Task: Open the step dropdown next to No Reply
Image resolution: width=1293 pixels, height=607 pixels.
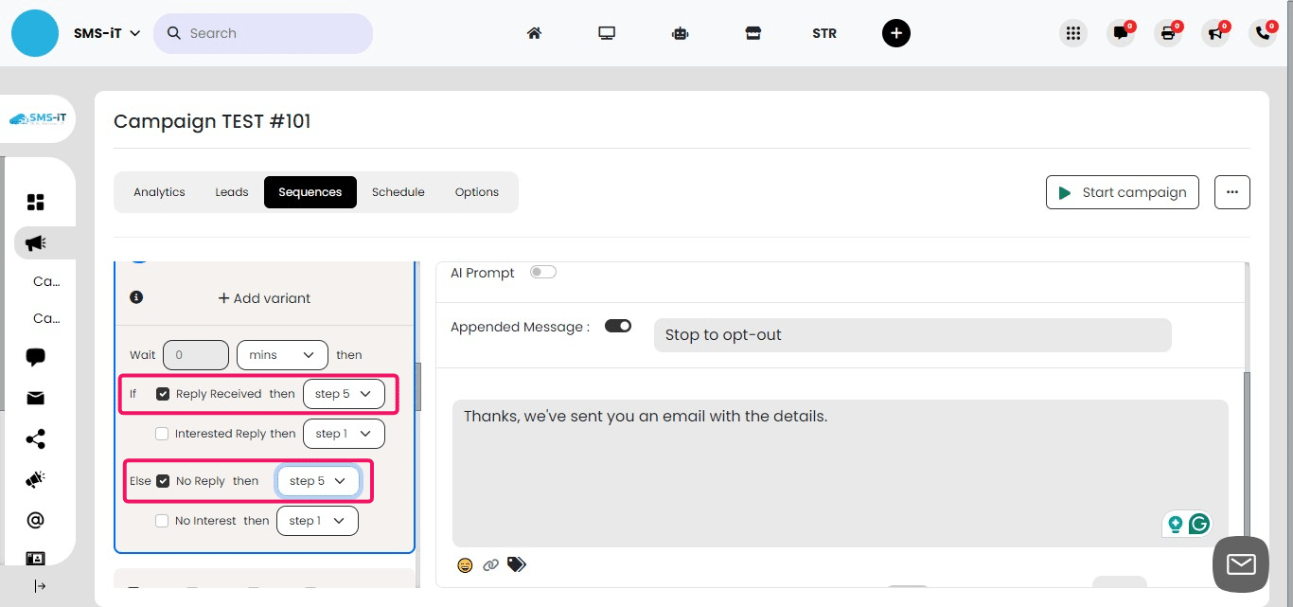Action: 318,480
